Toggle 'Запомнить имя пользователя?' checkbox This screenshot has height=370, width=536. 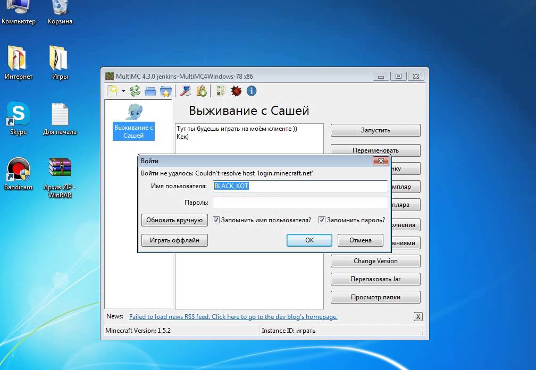(216, 220)
